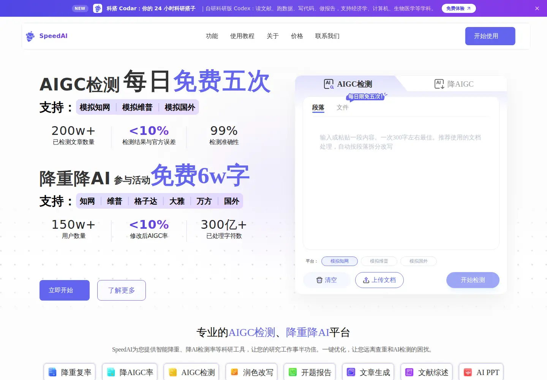
Task: Click the 免费体验 button in banner
Action: click(459, 8)
